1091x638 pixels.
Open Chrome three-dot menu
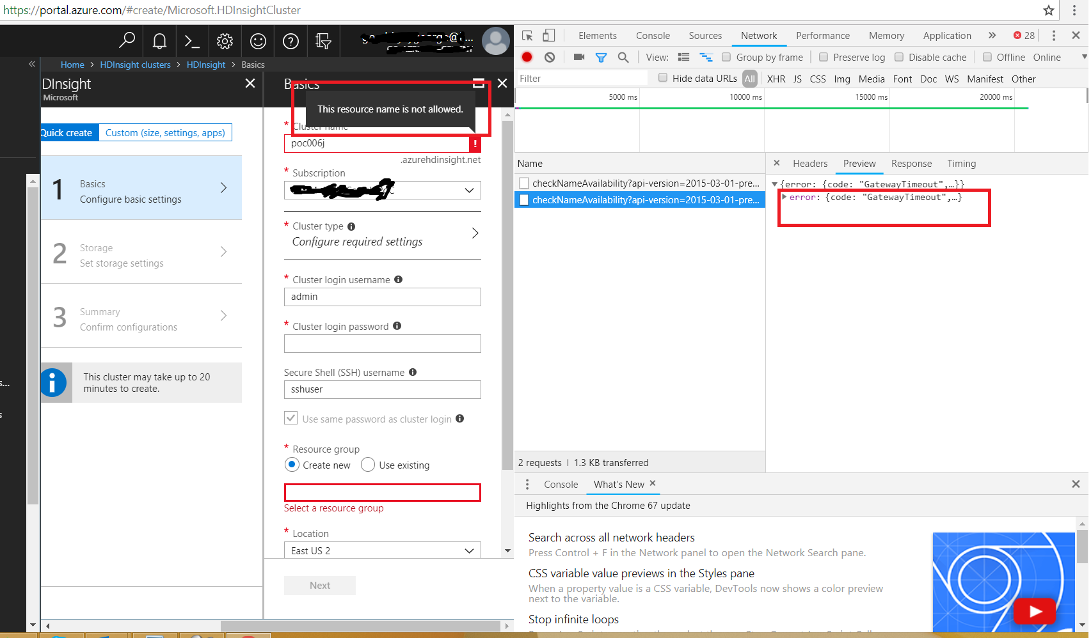[x=1074, y=10]
